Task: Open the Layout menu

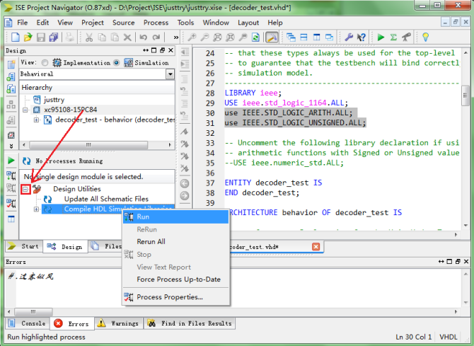Action: (248, 23)
